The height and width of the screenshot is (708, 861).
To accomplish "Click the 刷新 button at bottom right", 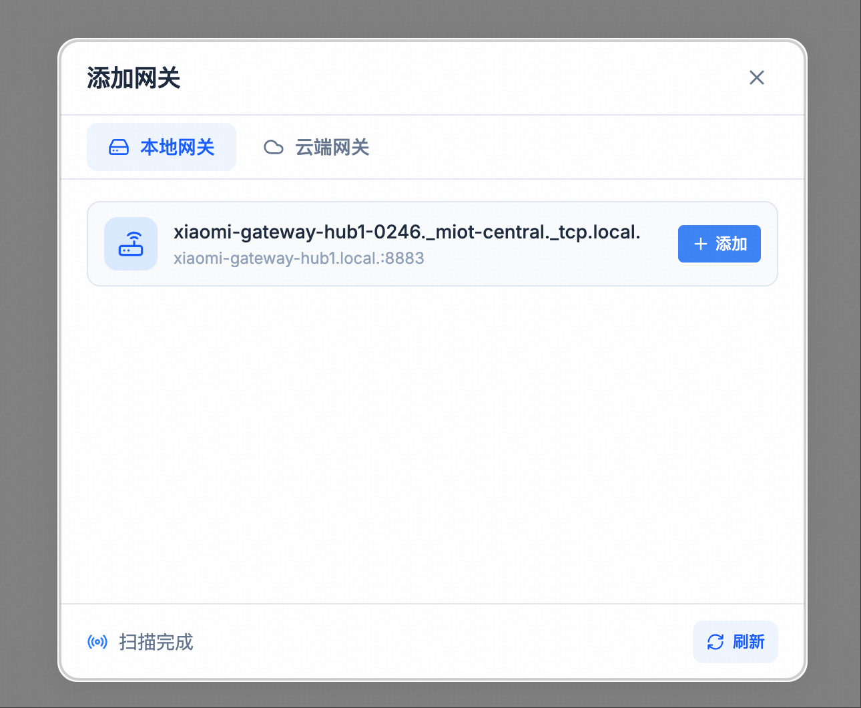I will pos(735,642).
